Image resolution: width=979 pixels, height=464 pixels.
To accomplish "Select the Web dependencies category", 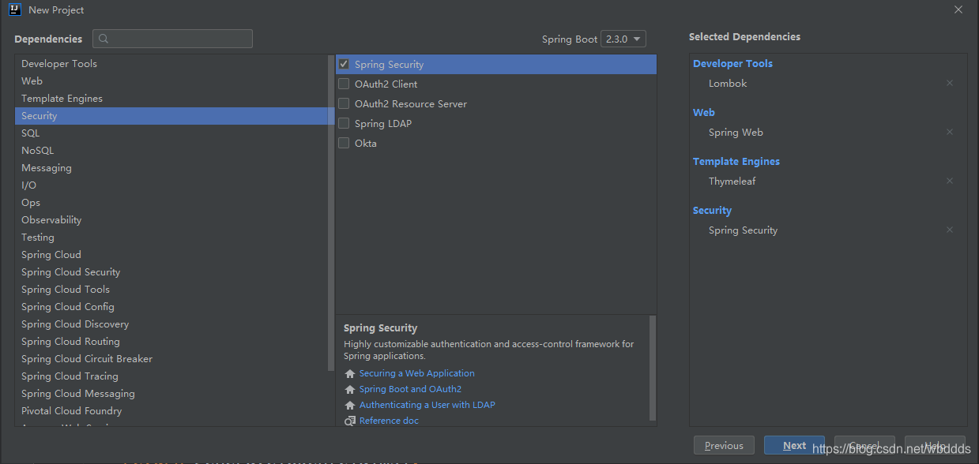I will pos(32,80).
